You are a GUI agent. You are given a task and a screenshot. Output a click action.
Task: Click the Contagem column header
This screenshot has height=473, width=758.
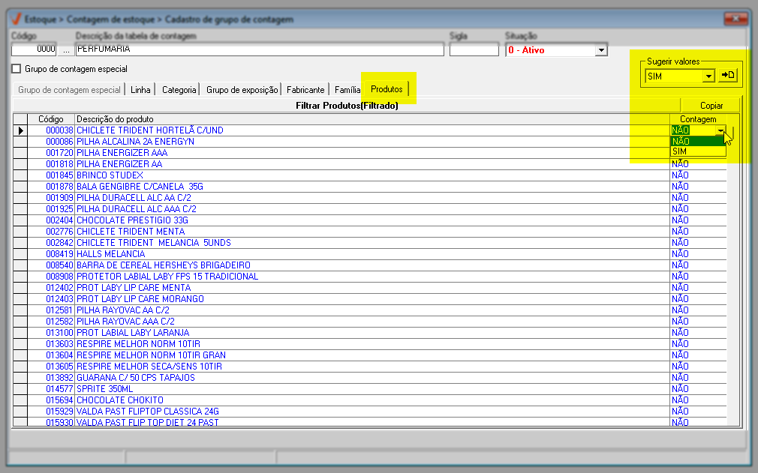point(698,119)
